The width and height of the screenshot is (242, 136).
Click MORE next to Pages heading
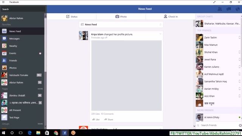tap(40, 89)
